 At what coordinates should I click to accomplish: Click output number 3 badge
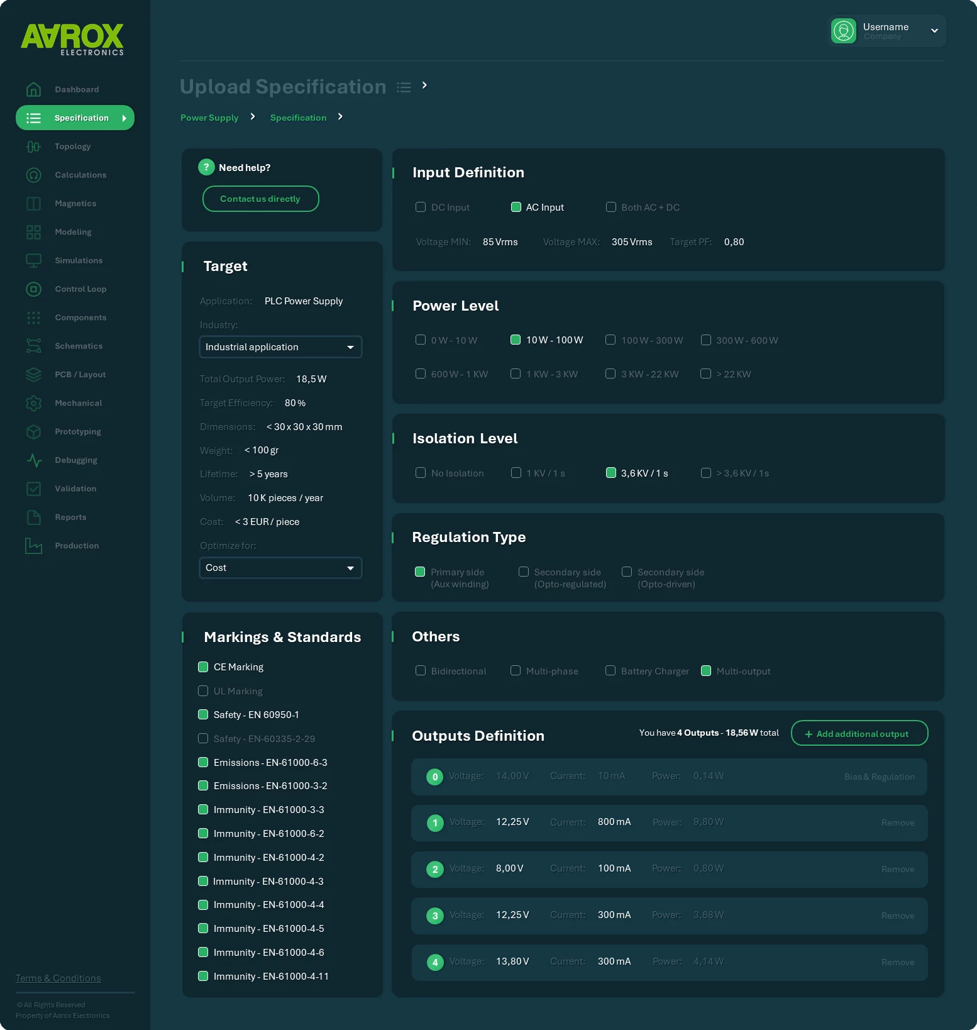point(435,916)
